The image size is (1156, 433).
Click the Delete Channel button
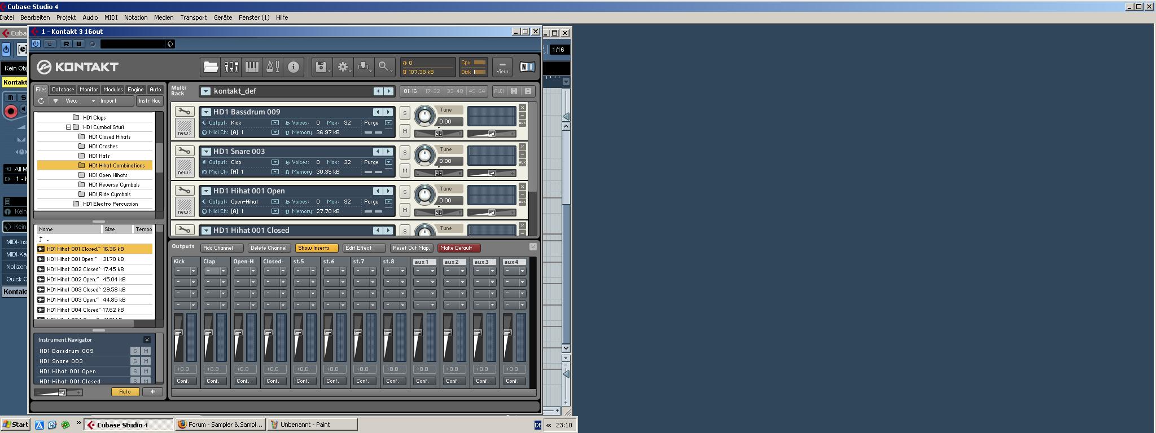pos(269,248)
